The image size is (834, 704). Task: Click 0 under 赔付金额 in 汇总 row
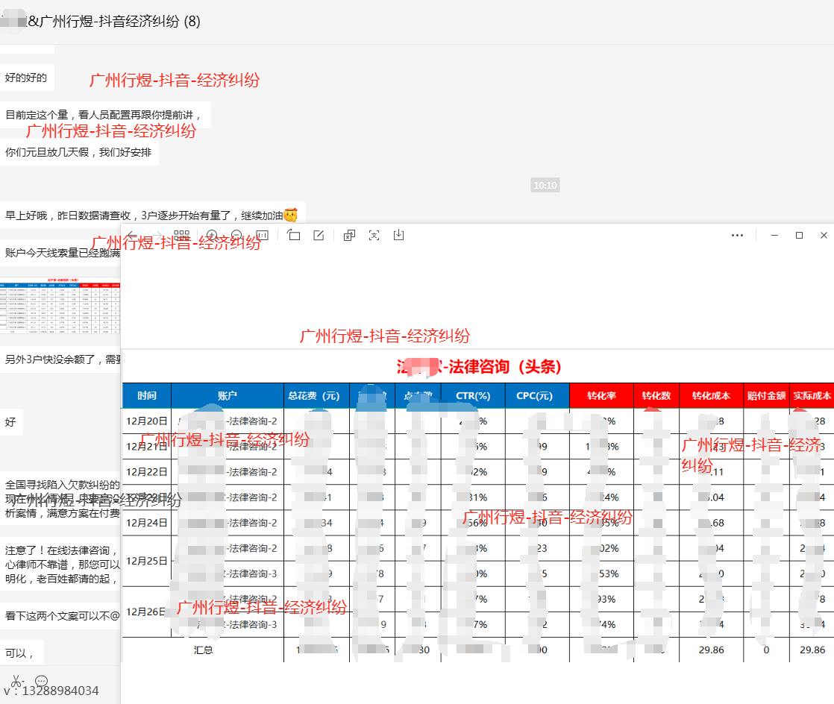766,650
